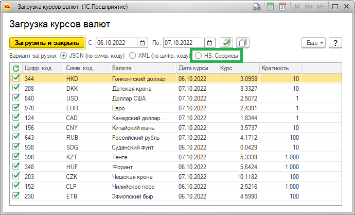Image resolution: width=355 pixels, height=215 pixels.
Task: Click rate value 10,1182 cell
Action: coord(239,177)
